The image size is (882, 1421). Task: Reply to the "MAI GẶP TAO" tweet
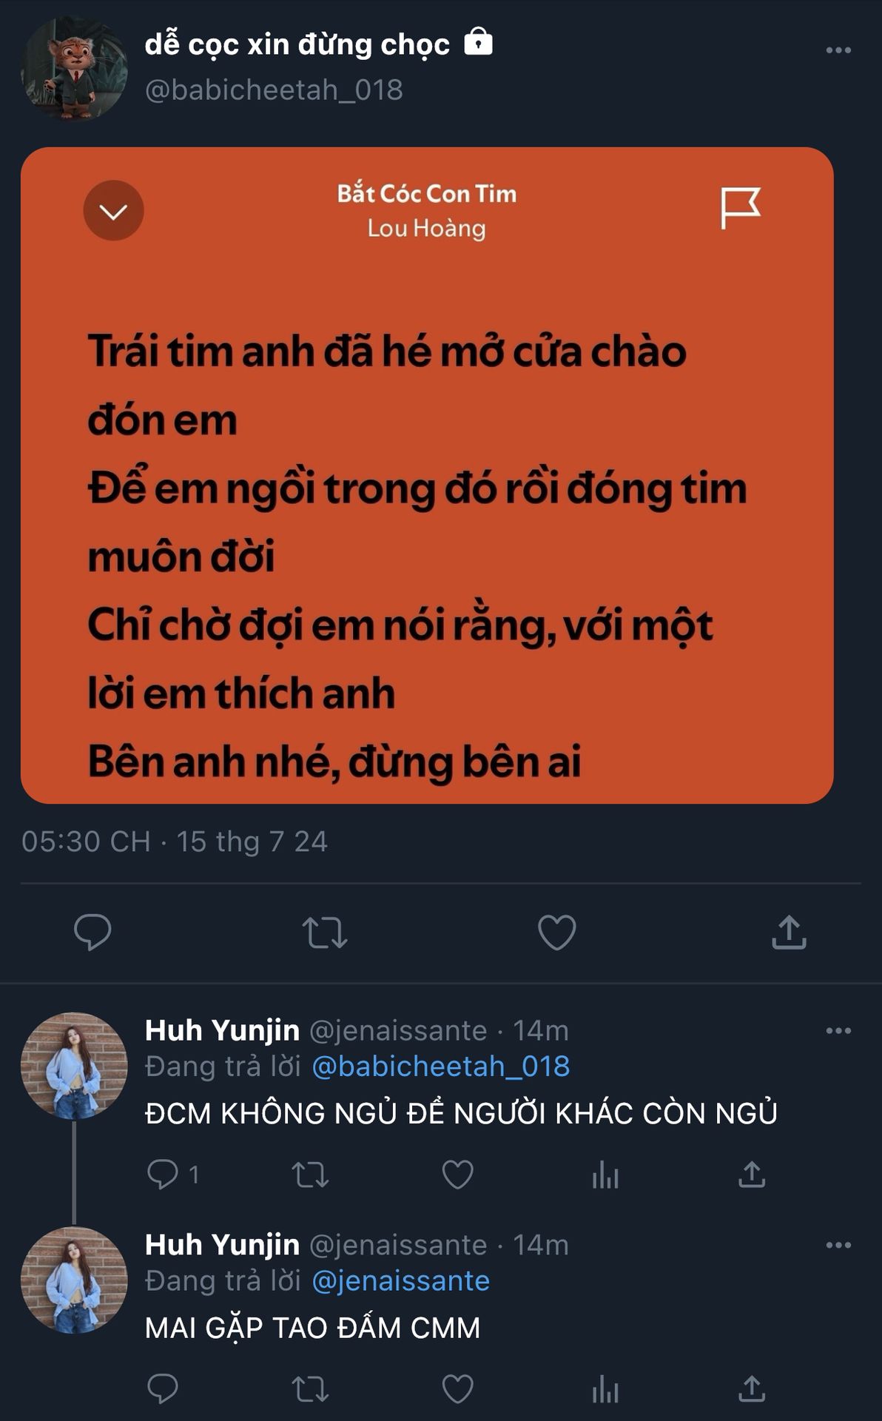coord(163,1389)
